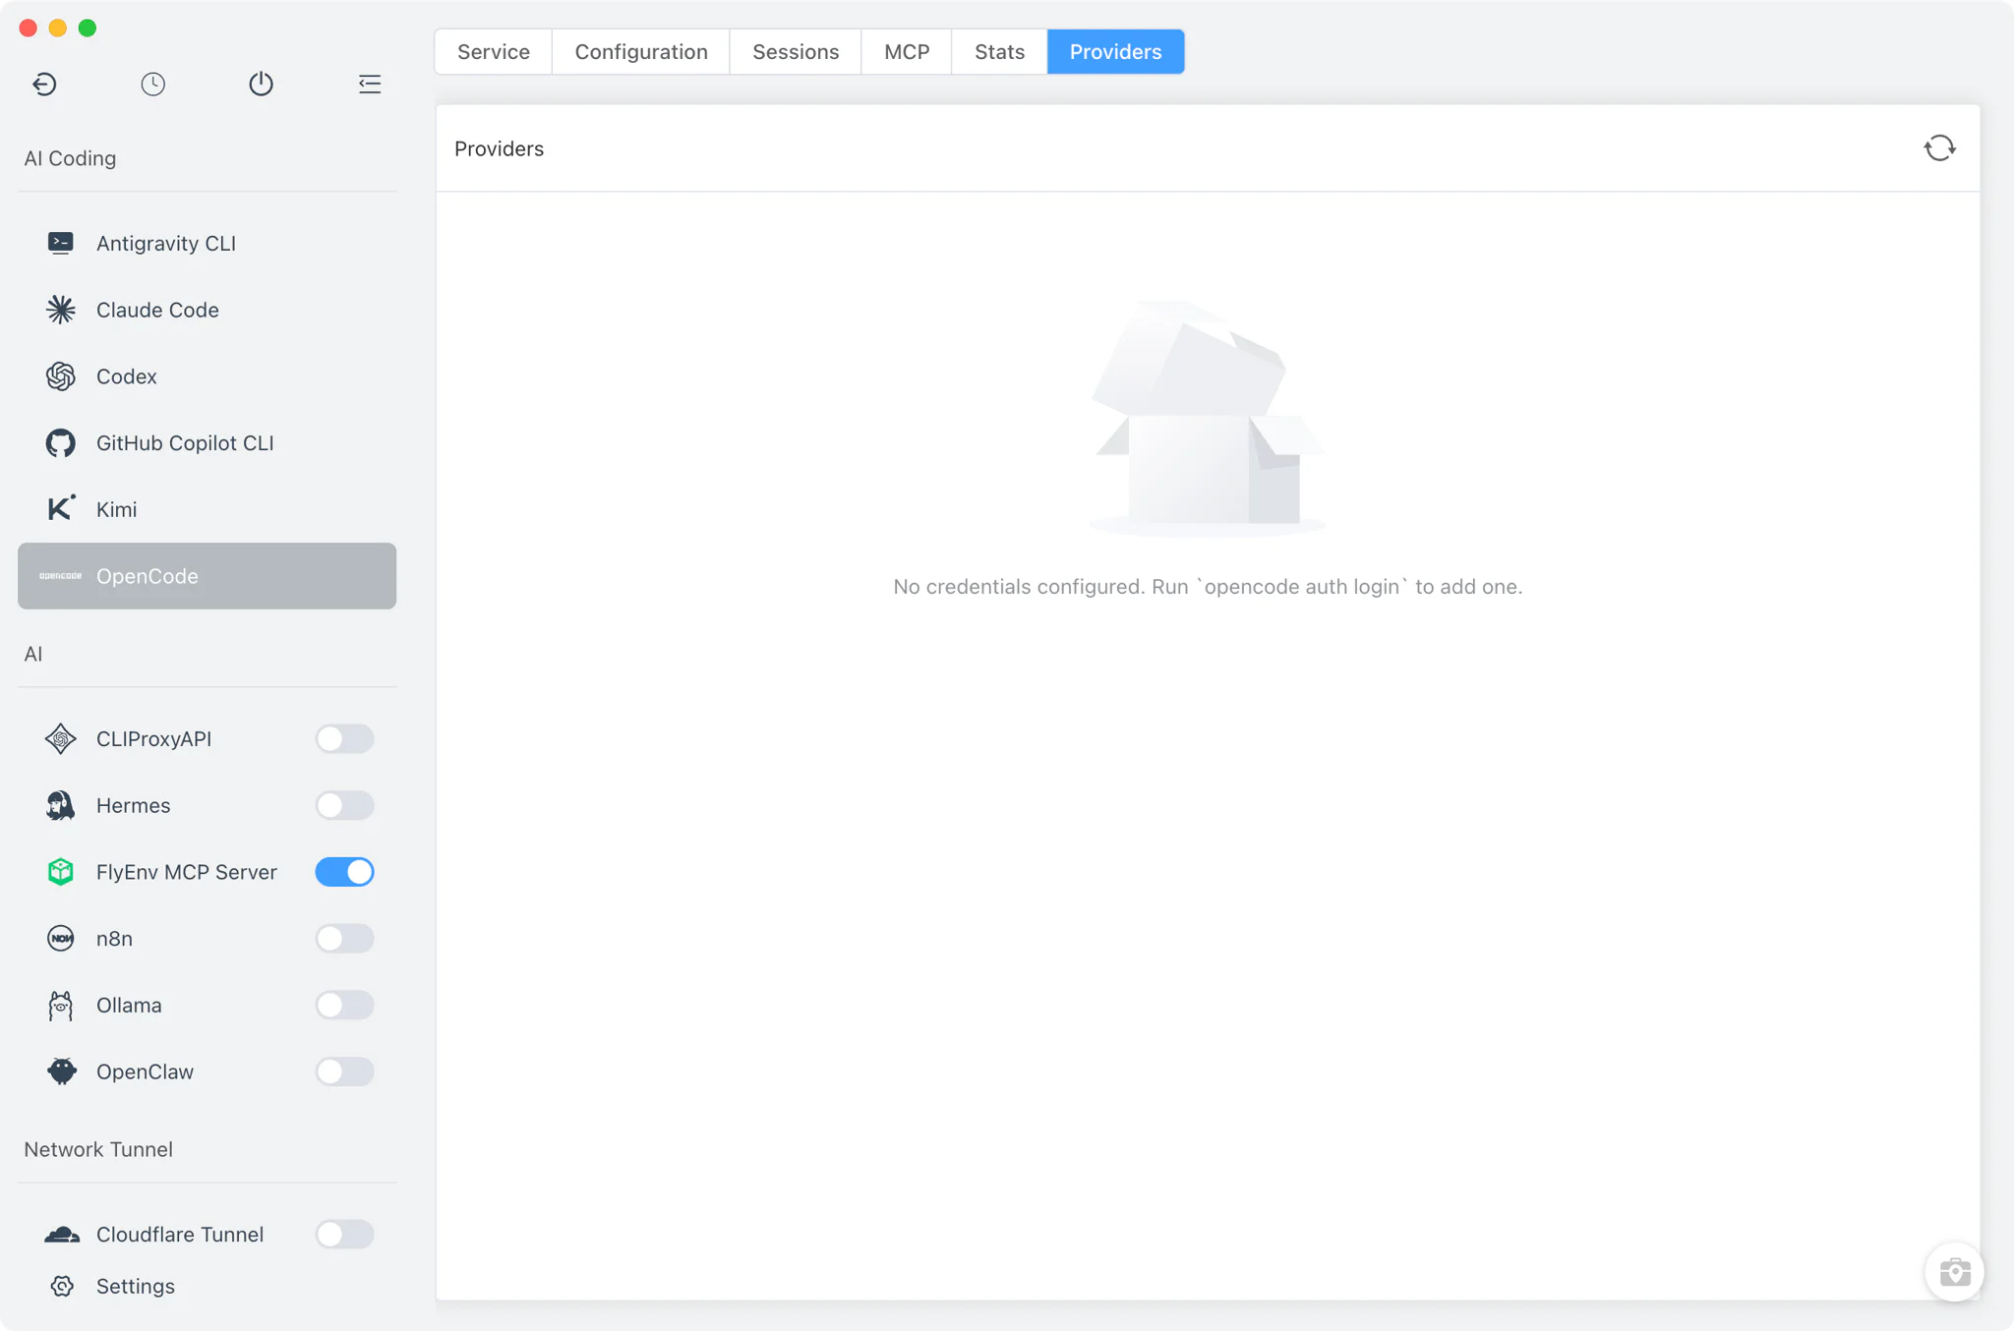
Task: Enable the n8n switch
Action: 344,939
